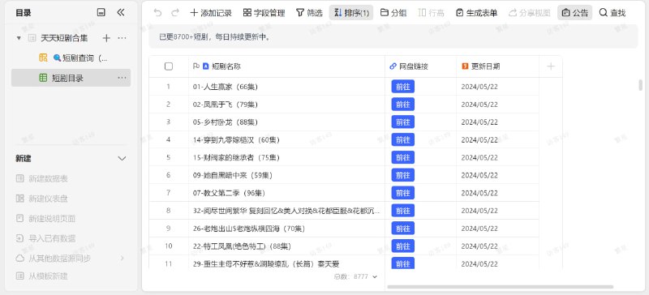Image resolution: width=649 pixels, height=295 pixels.
Task: Click the 行高 row height option
Action: click(432, 13)
